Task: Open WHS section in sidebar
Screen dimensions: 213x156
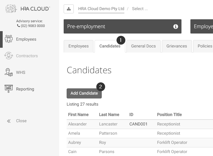Action: [x=21, y=72]
